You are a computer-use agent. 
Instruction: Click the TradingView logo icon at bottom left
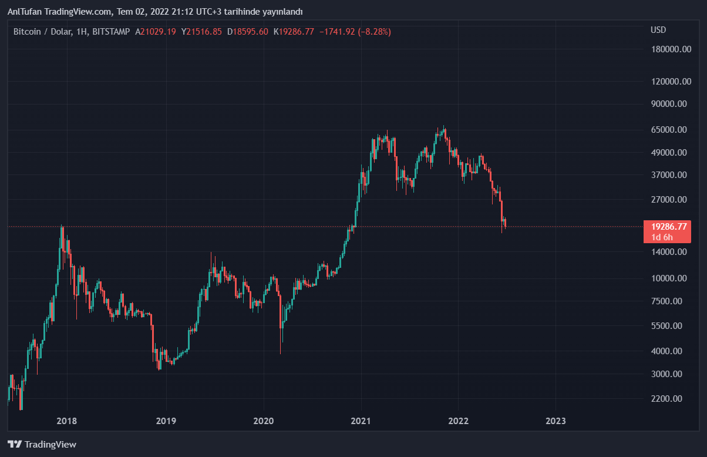coord(14,445)
